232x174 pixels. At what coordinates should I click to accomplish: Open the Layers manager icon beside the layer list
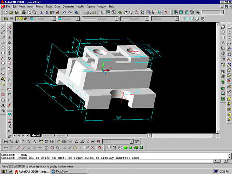pyautogui.click(x=11, y=19)
